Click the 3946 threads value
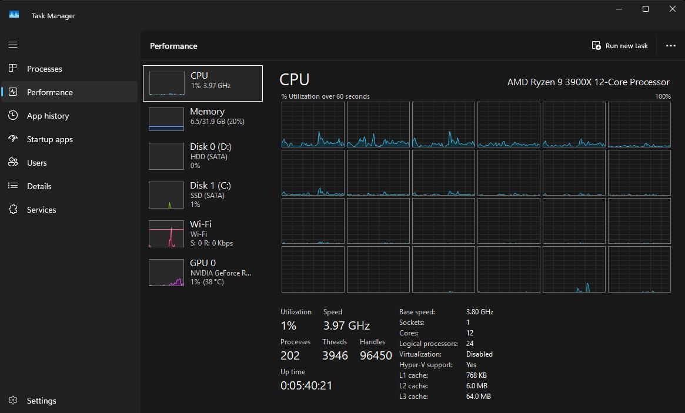The height and width of the screenshot is (413, 685). [335, 355]
